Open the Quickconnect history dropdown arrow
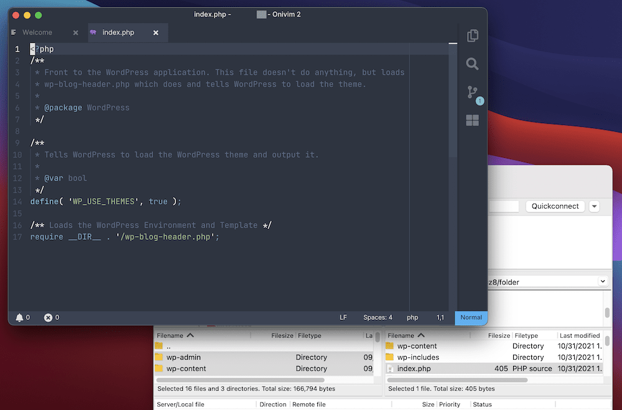Image resolution: width=622 pixels, height=410 pixels. pyautogui.click(x=594, y=206)
